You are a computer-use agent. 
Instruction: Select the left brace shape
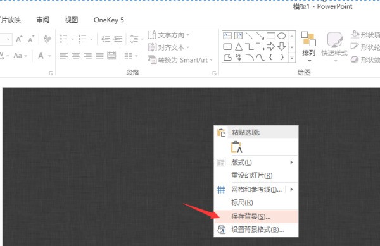(270, 58)
